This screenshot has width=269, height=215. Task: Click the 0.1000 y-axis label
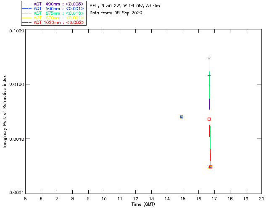click(16, 31)
